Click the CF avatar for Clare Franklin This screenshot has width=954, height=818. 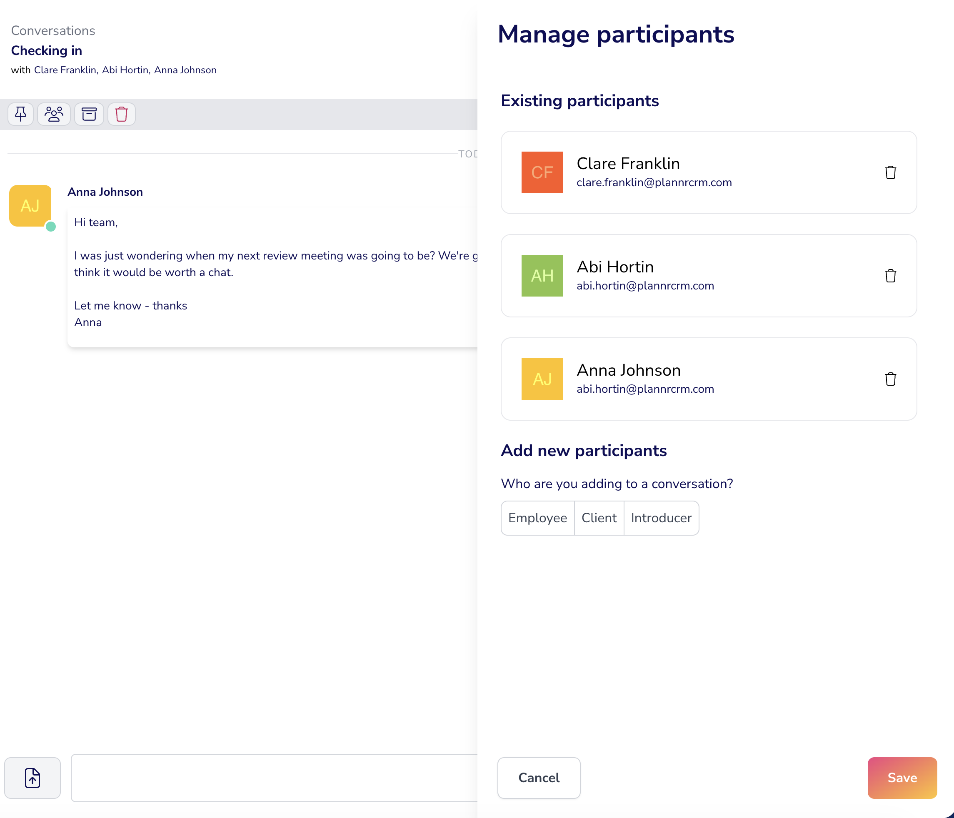[x=542, y=172]
